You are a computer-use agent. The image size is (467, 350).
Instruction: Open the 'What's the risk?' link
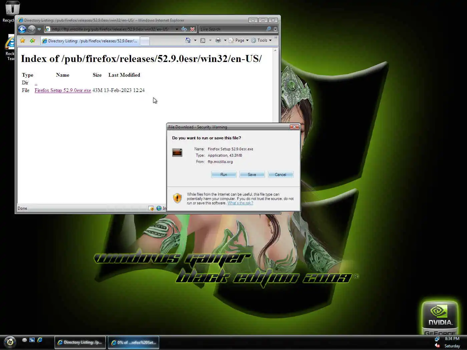click(x=240, y=203)
